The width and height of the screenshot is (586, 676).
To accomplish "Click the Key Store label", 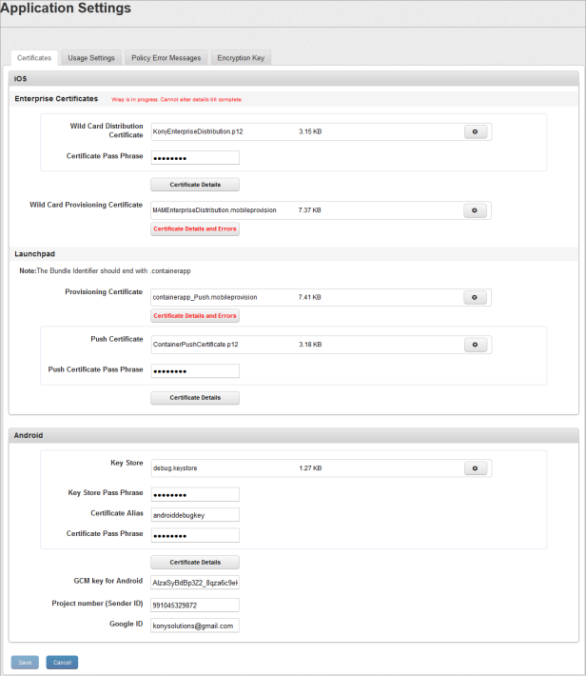I will coord(127,463).
